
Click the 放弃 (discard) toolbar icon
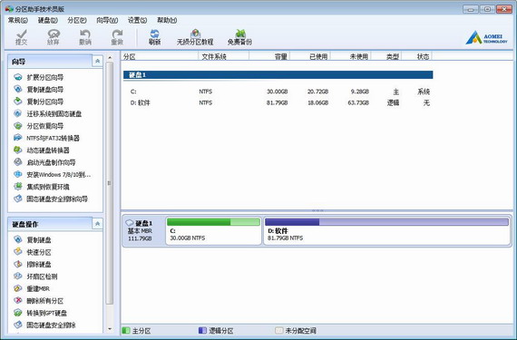click(54, 37)
